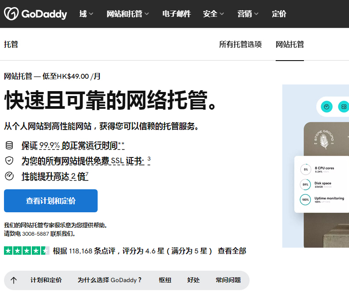Jump to the 常问问题 section
349x291 pixels.
point(228,280)
